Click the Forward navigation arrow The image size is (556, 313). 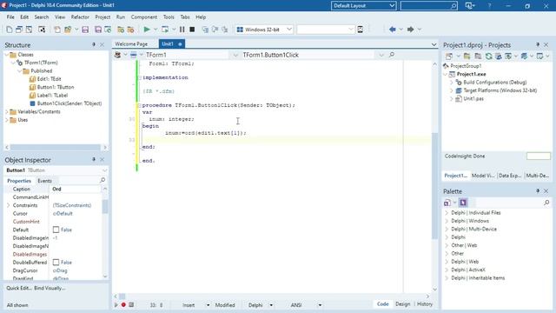[x=410, y=30]
